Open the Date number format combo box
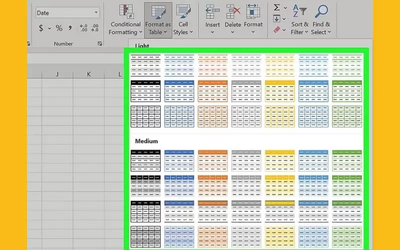This screenshot has height=250, width=400. tap(67, 13)
